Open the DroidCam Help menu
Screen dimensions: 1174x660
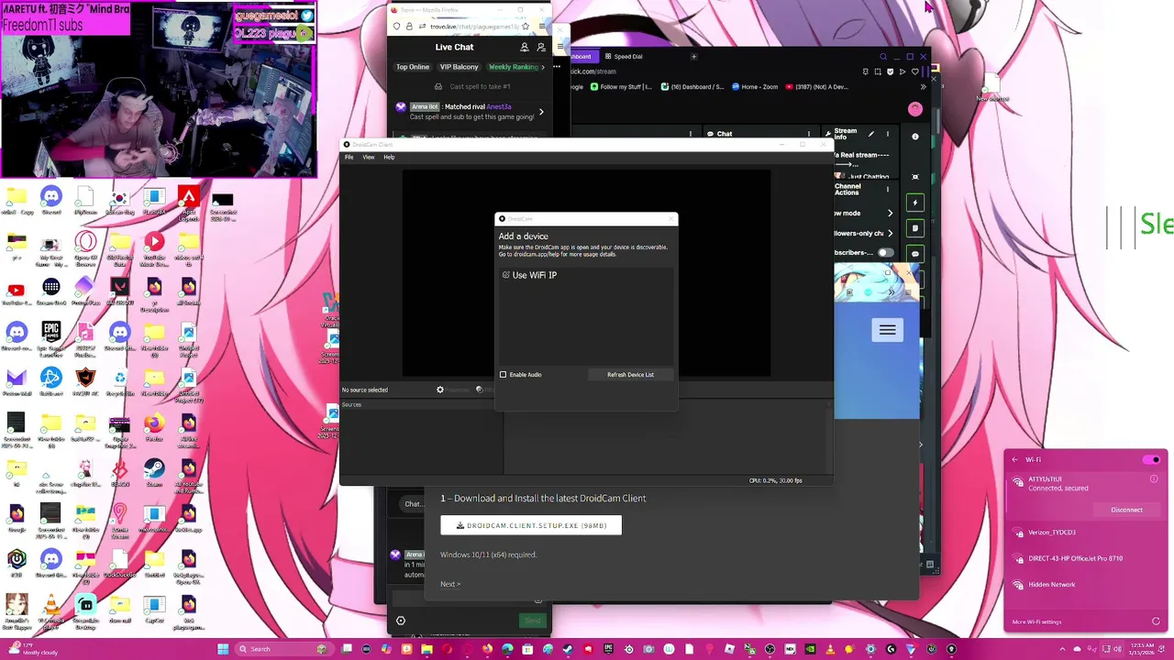(x=389, y=157)
